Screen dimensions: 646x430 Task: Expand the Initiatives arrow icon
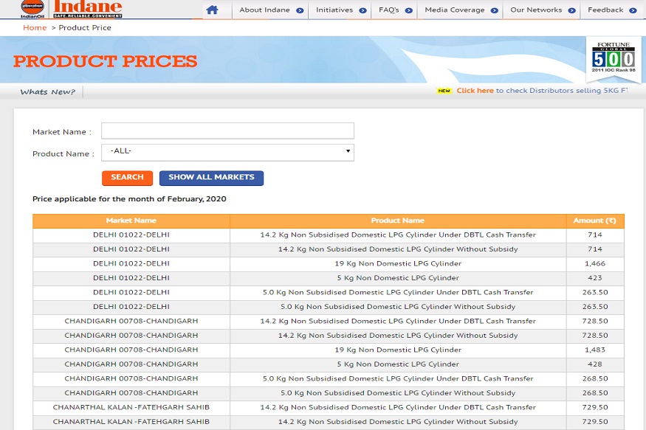(x=363, y=10)
